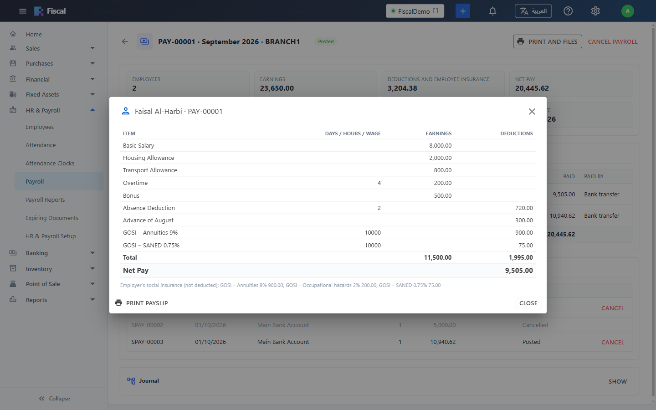This screenshot has height=410, width=656.
Task: Open Attendance Clocks submenu item
Action: point(50,163)
